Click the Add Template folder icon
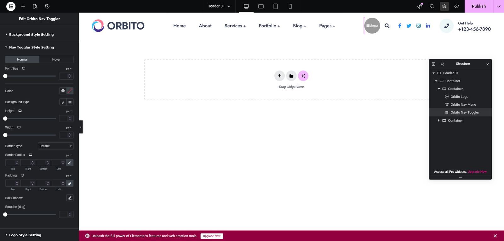Screen dimensions: 504x241 (x=291, y=76)
